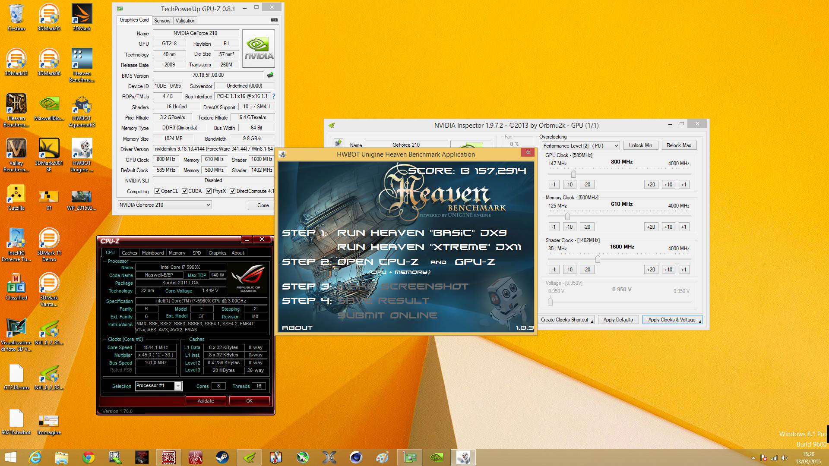
Task: Expand the Create Clocks Shortcut button arrow
Action: tap(592, 321)
